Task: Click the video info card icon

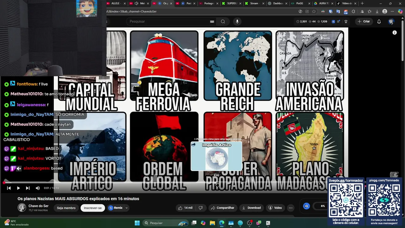Action: point(395,32)
